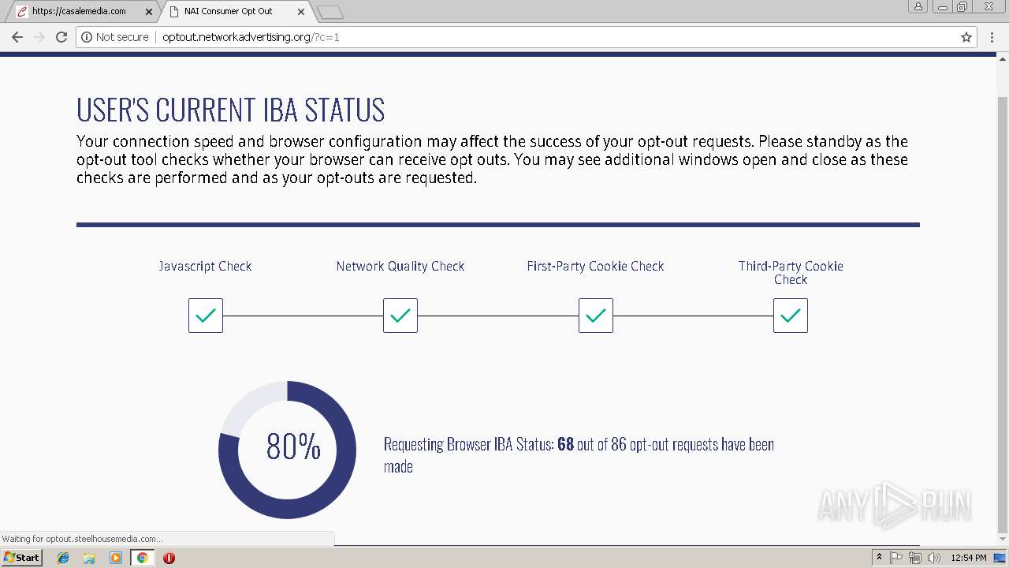Click the 80% progress ring

click(288, 450)
